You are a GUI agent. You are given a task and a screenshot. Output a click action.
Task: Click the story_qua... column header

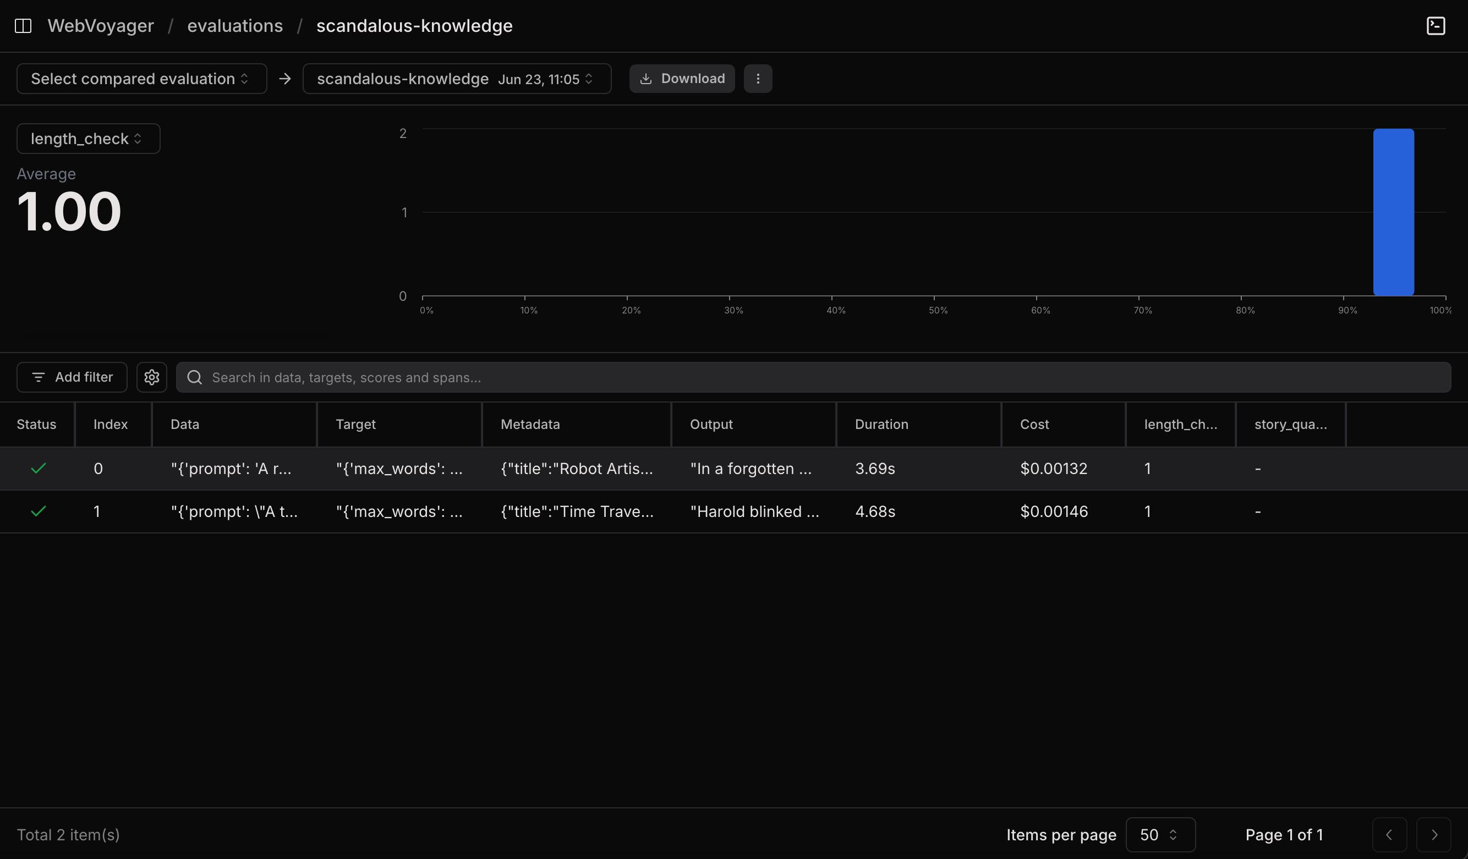coord(1290,425)
